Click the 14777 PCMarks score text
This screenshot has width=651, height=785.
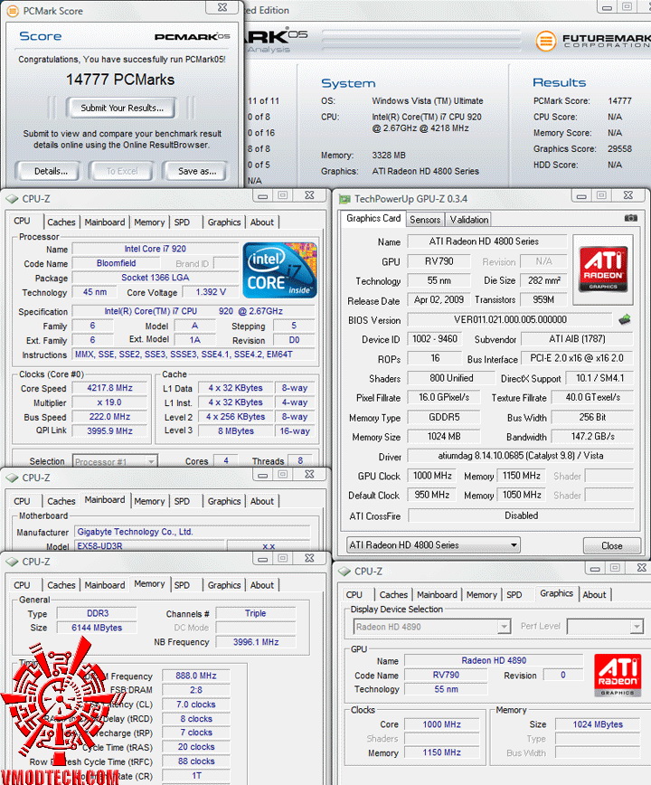coord(120,80)
